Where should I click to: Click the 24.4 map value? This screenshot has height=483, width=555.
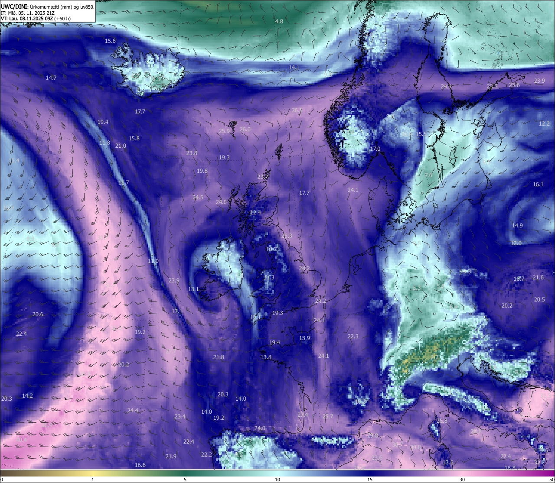pyautogui.click(x=133, y=410)
